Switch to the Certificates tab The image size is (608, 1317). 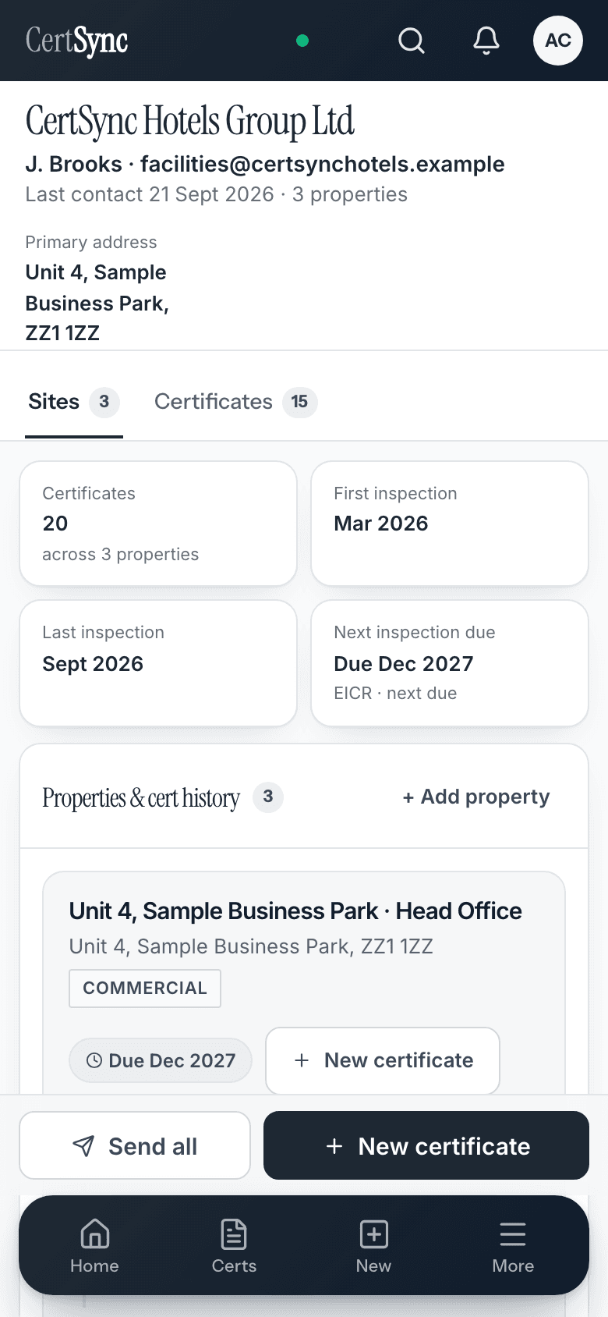click(235, 402)
